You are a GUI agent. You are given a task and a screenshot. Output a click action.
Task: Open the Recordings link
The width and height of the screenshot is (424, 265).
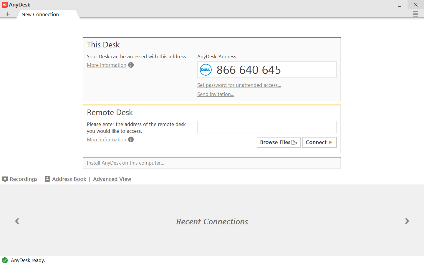tap(24, 179)
